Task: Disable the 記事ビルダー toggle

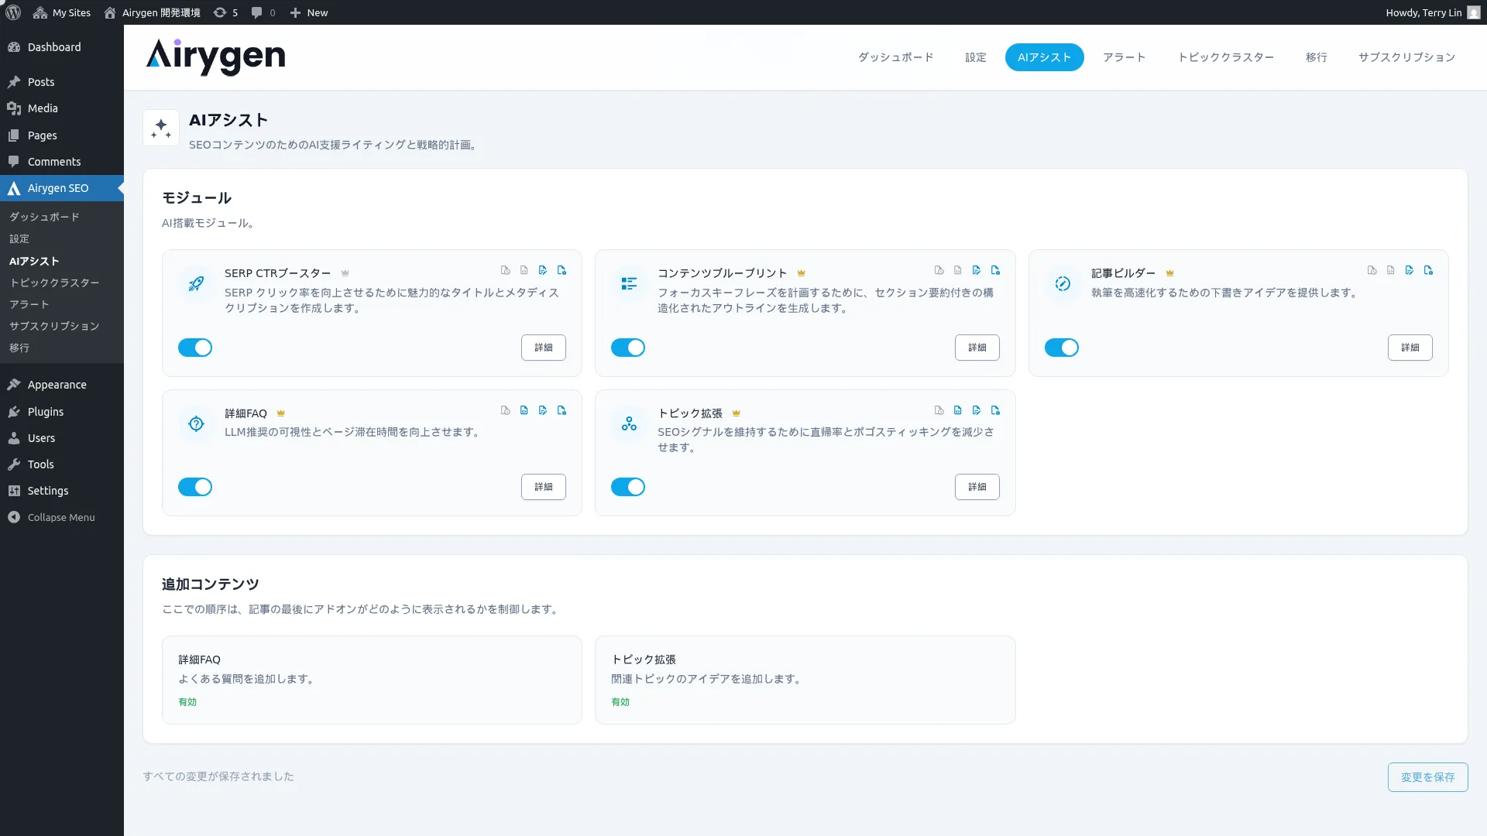Action: click(1062, 348)
